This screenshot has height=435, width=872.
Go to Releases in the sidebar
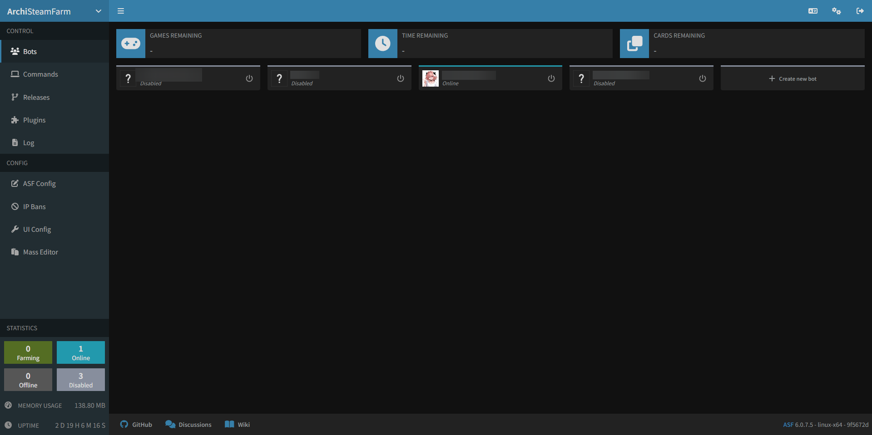pyautogui.click(x=54, y=97)
